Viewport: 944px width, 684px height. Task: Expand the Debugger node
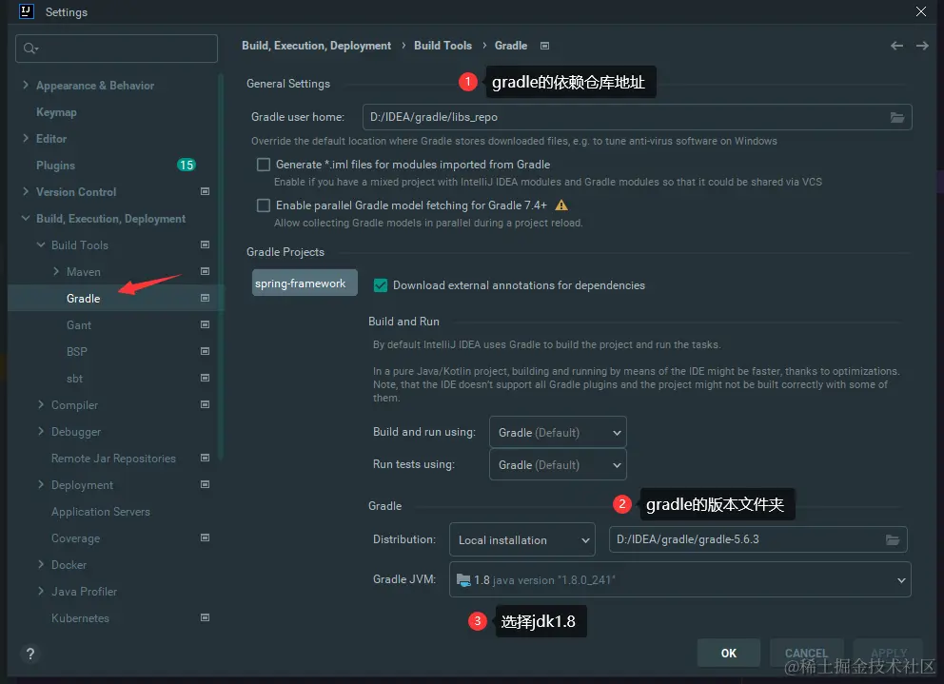click(40, 431)
